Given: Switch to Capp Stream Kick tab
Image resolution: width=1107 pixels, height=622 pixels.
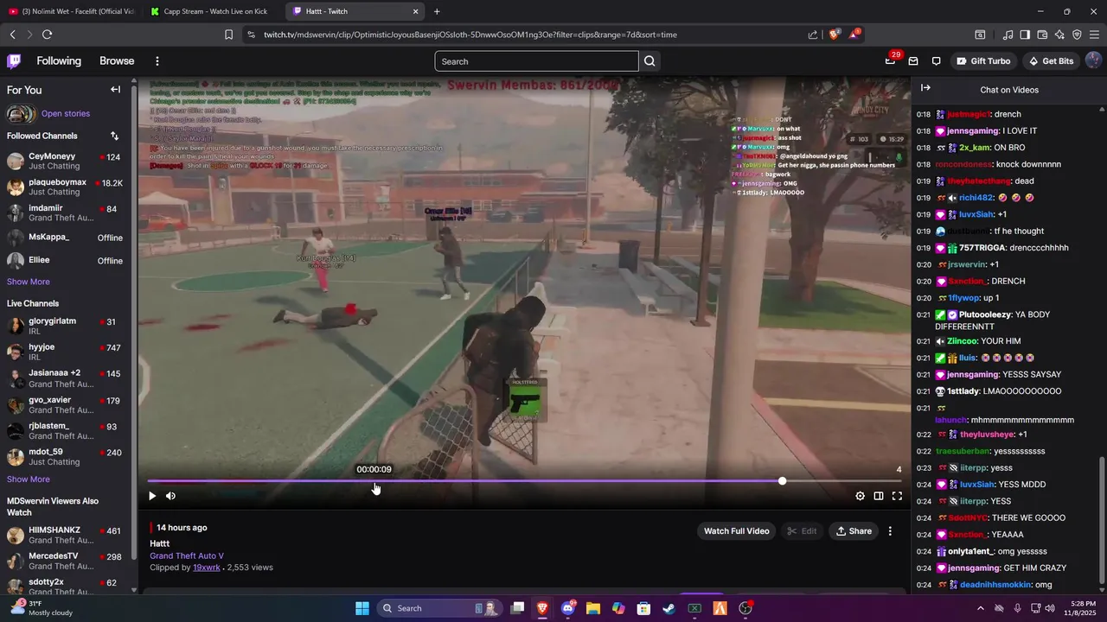Looking at the screenshot, I should (x=212, y=11).
